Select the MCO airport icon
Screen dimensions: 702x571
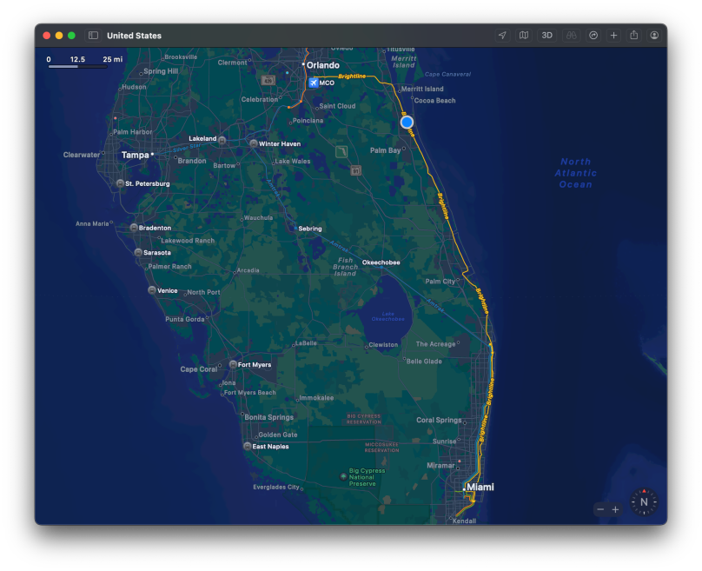(314, 83)
